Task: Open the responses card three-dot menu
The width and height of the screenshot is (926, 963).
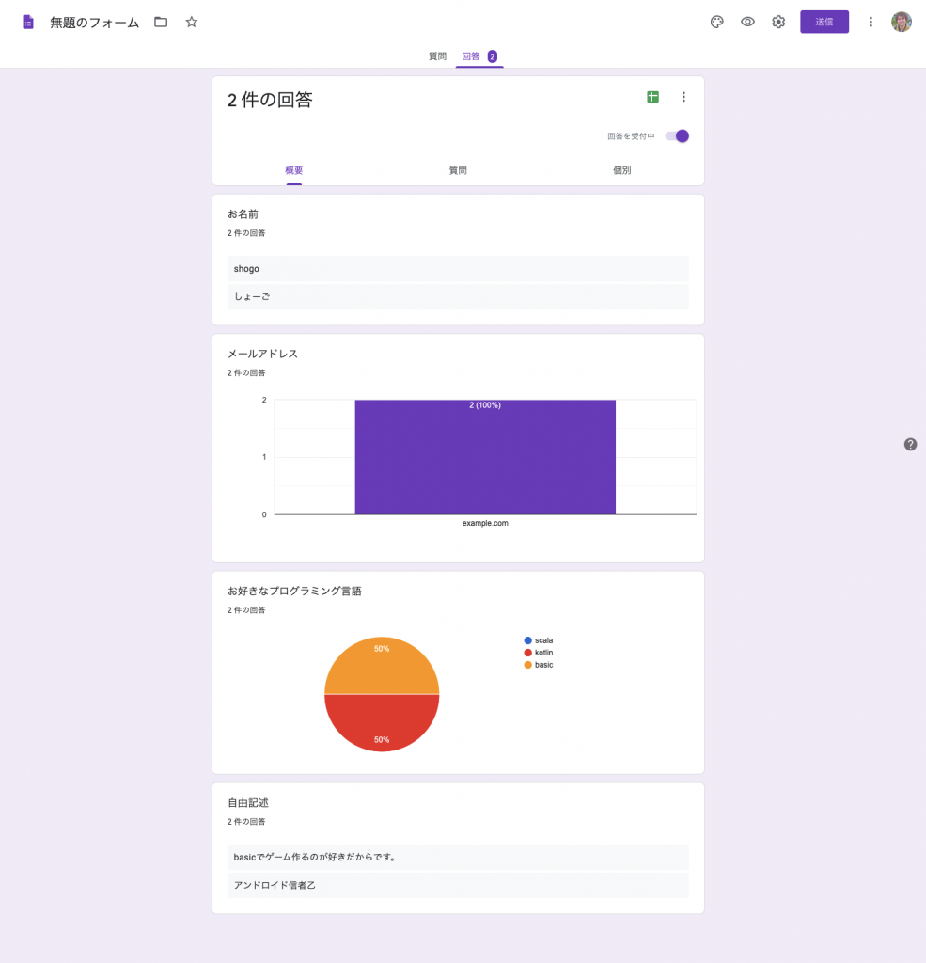Action: 683,97
